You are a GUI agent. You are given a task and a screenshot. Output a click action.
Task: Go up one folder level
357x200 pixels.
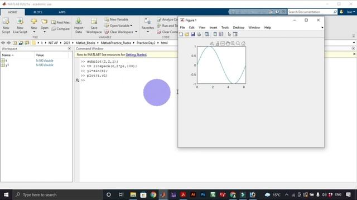[15, 43]
